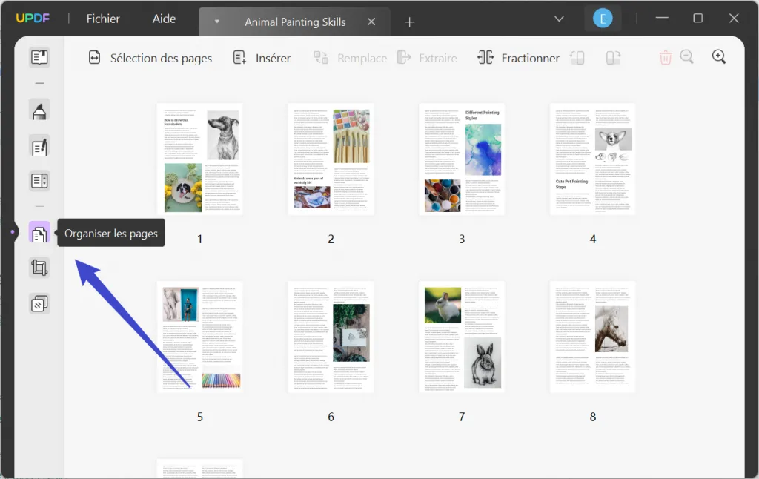
Task: Open the Flatten tool at sidebar bottom
Action: (x=39, y=303)
